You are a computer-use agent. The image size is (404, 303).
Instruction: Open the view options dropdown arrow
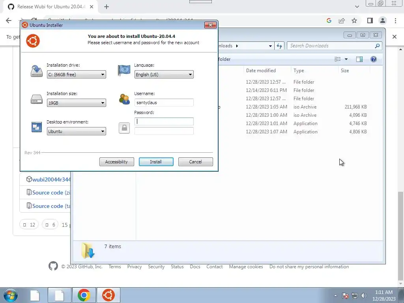click(346, 59)
